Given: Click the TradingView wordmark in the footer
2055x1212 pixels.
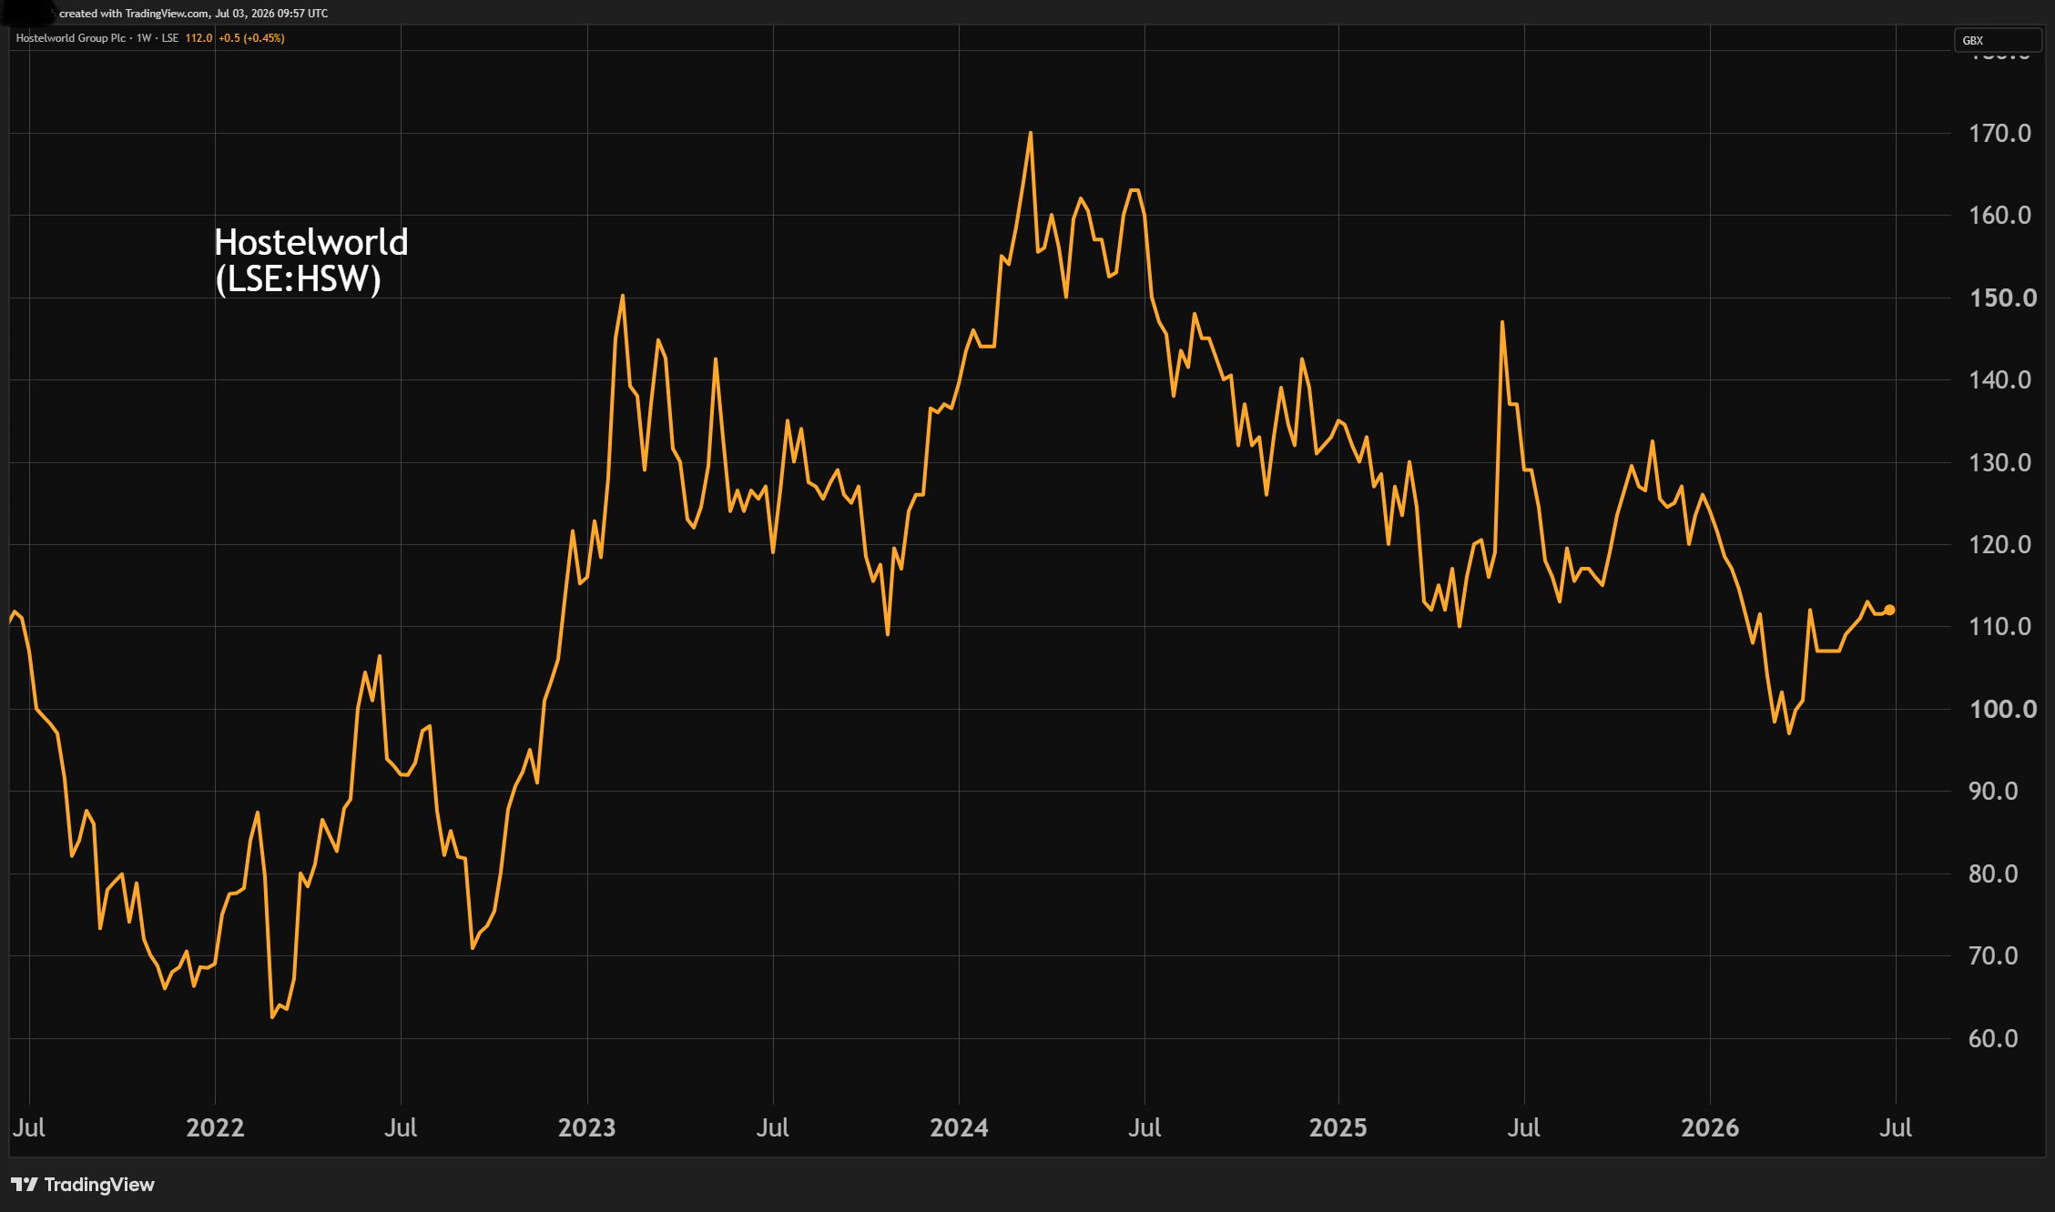Looking at the screenshot, I should pos(99,1184).
